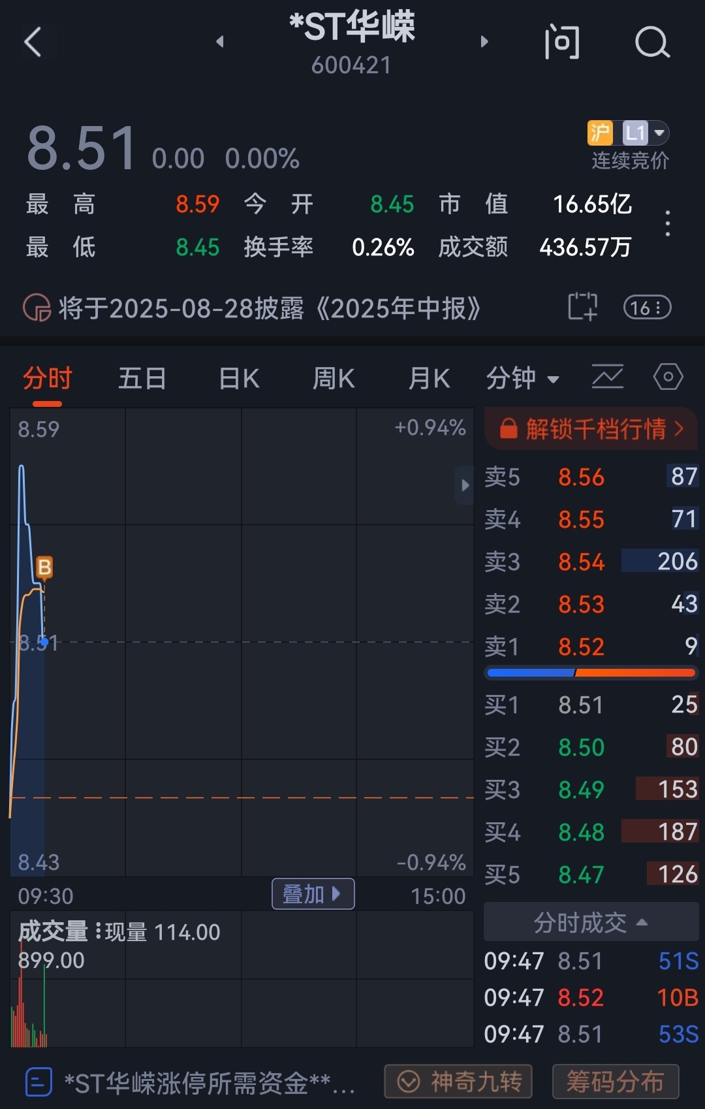Image resolution: width=705 pixels, height=1109 pixels.
Task: Switch to the 日K tab
Action: point(239,378)
